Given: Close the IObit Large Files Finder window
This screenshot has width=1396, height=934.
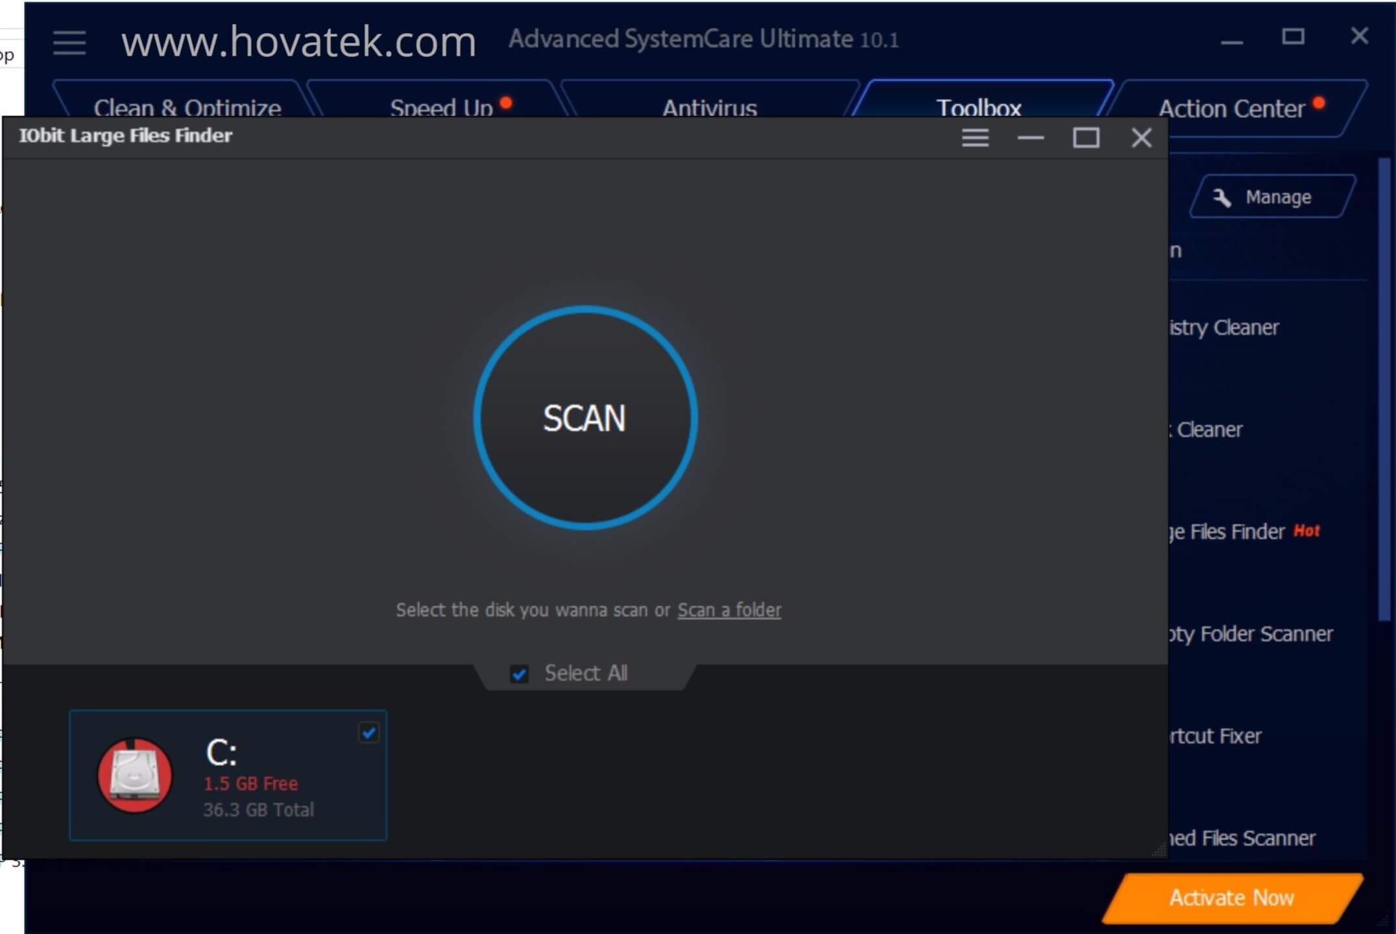Looking at the screenshot, I should (x=1141, y=138).
